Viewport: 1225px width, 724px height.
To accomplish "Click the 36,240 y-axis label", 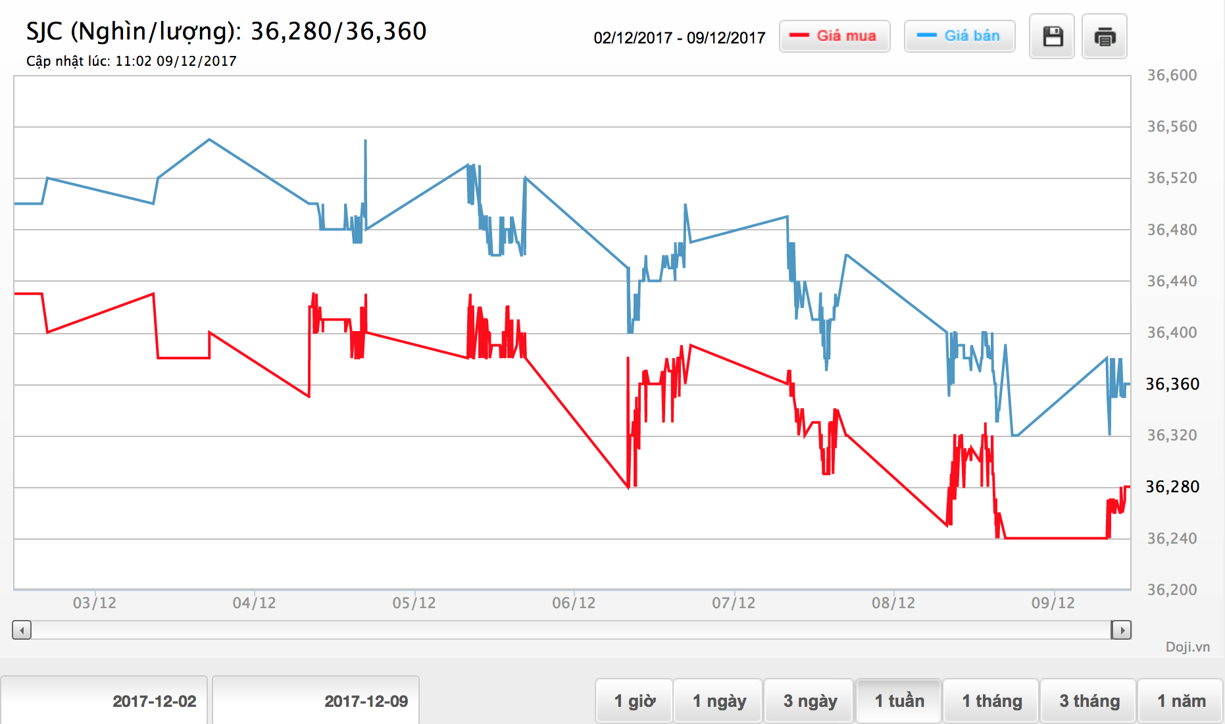I will click(1172, 539).
